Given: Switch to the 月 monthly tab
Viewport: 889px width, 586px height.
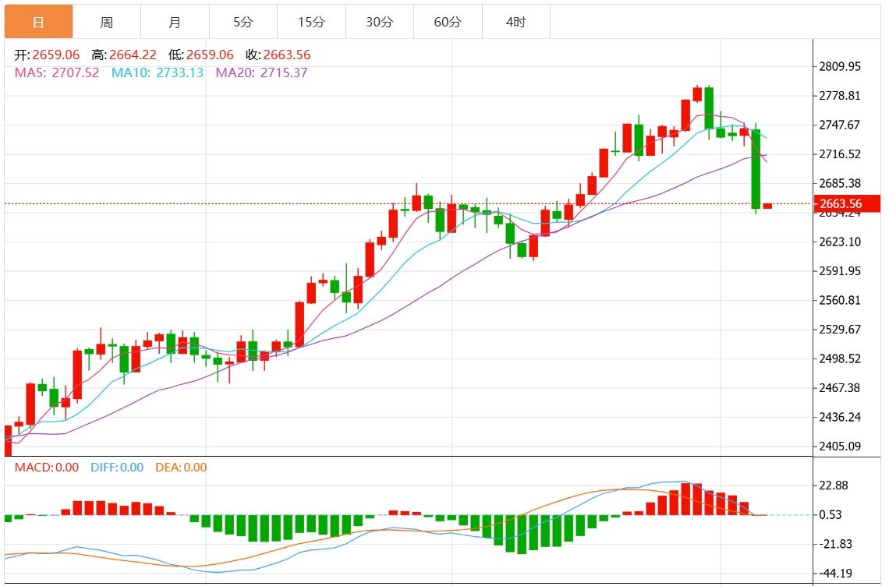Looking at the screenshot, I should [175, 22].
